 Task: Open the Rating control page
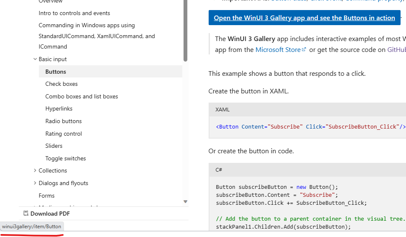64,134
